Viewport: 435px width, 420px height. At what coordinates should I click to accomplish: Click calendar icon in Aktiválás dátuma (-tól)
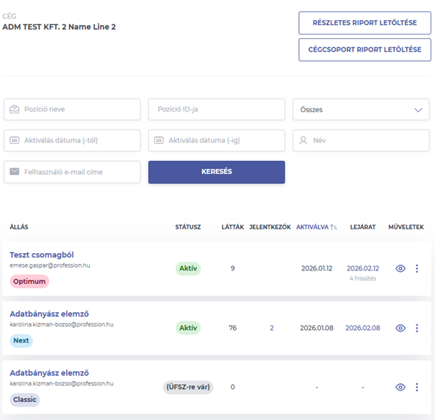coord(14,141)
